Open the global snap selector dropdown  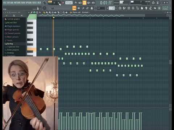(101, 8)
